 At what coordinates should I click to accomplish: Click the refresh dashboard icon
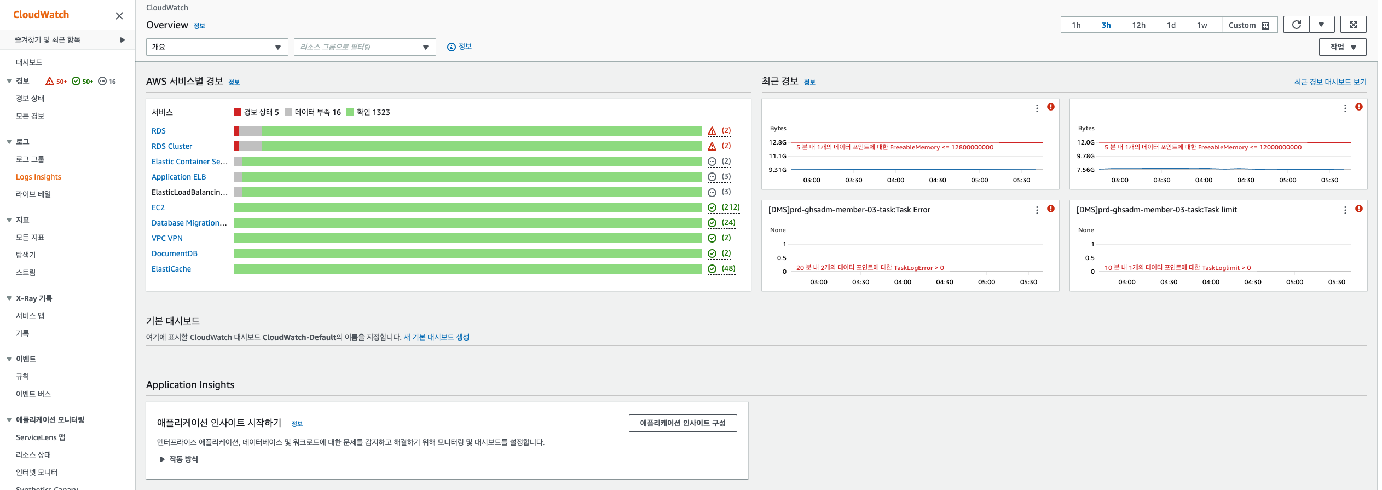pyautogui.click(x=1296, y=25)
